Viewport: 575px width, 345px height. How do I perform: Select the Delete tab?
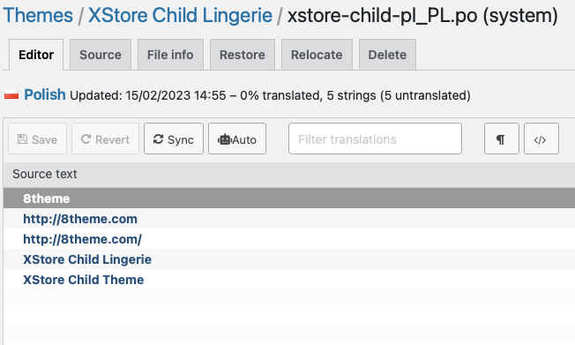pyautogui.click(x=387, y=55)
